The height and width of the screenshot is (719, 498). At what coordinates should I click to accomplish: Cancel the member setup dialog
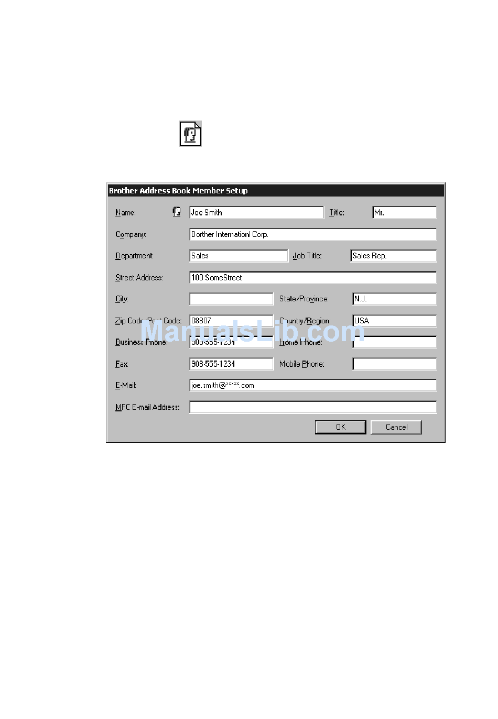pos(396,427)
